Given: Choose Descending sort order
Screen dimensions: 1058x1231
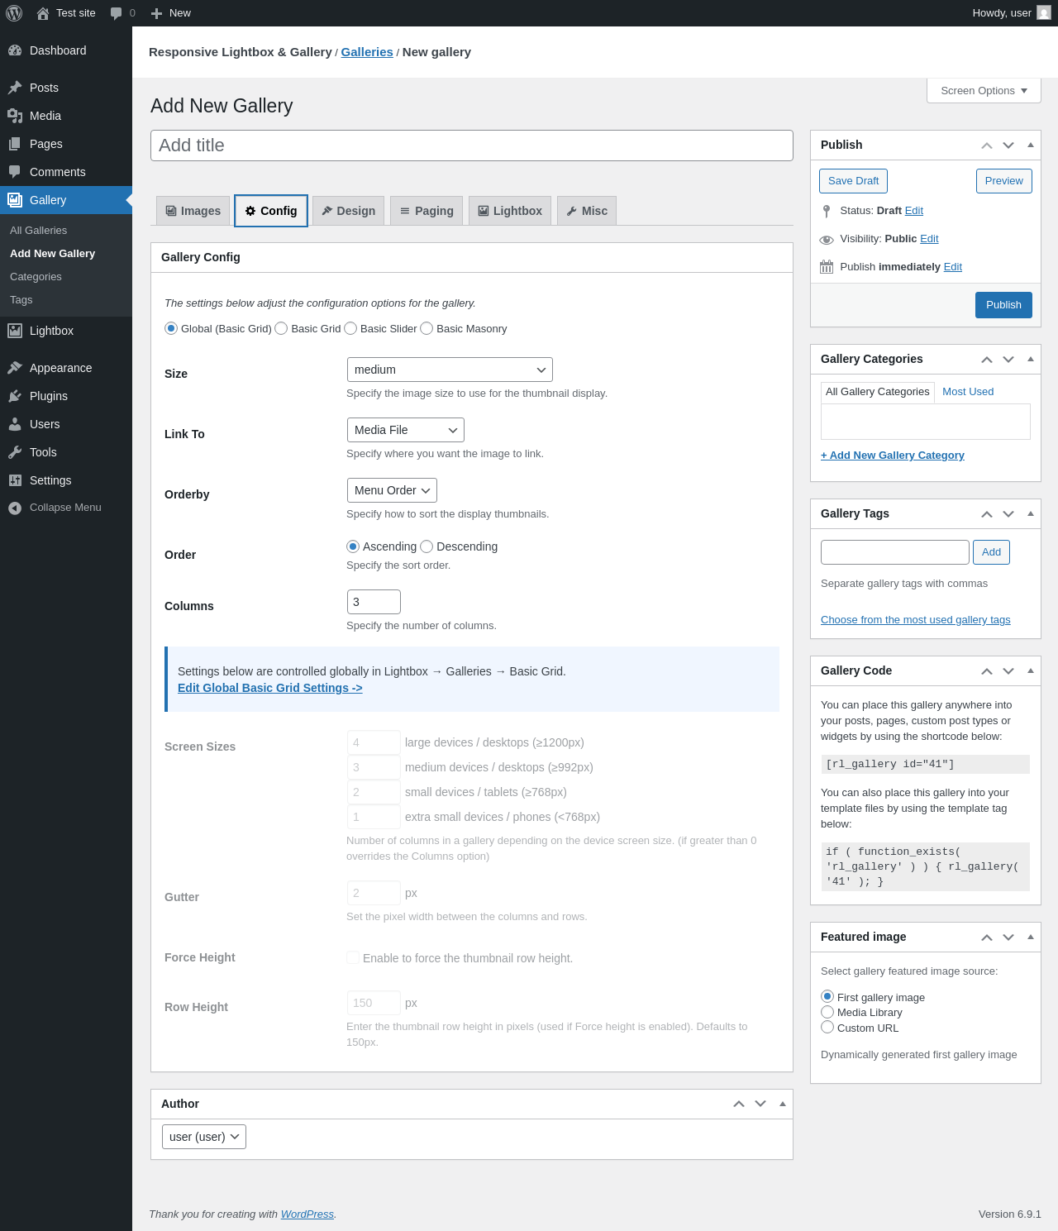Looking at the screenshot, I should tap(427, 546).
